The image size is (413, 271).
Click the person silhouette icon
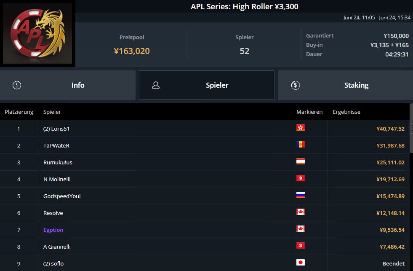click(156, 85)
